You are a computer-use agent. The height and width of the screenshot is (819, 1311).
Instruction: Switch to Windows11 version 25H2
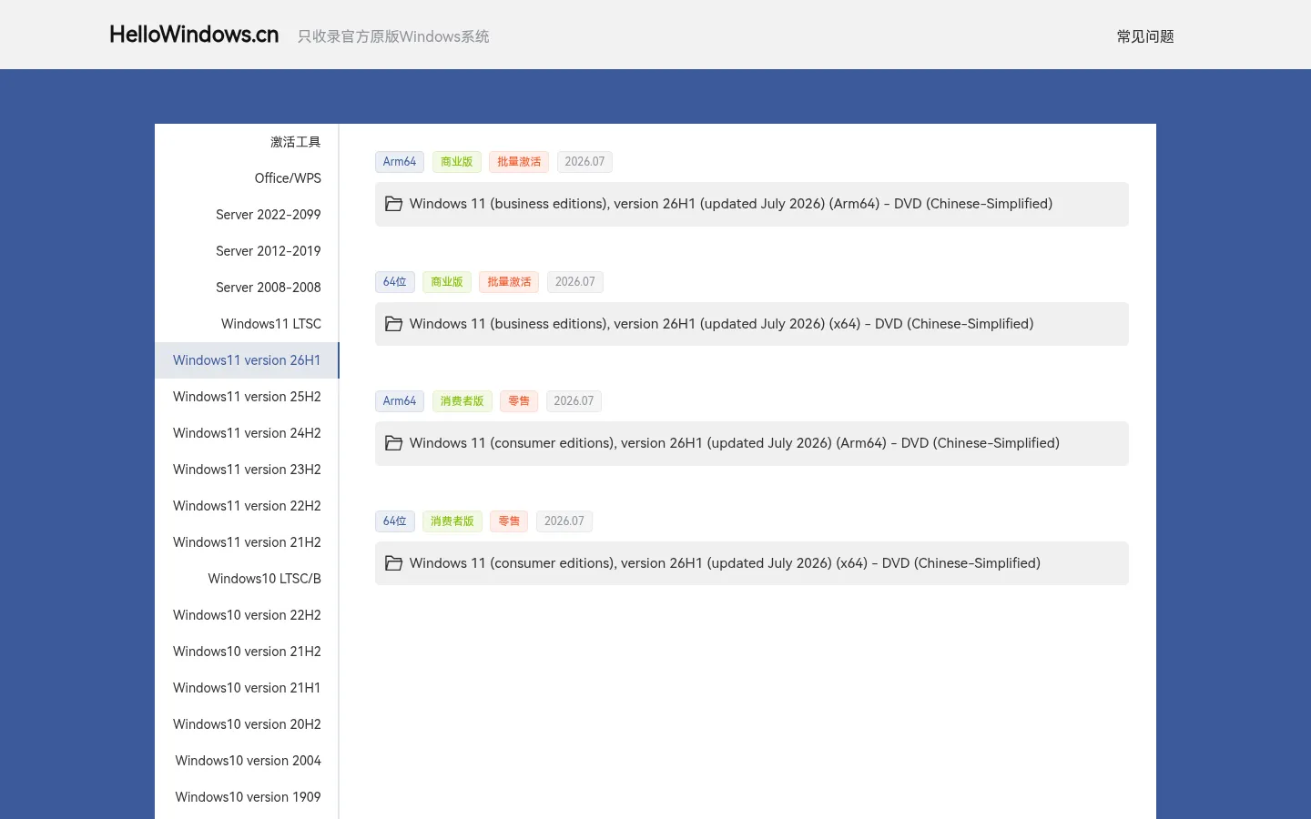tap(247, 397)
